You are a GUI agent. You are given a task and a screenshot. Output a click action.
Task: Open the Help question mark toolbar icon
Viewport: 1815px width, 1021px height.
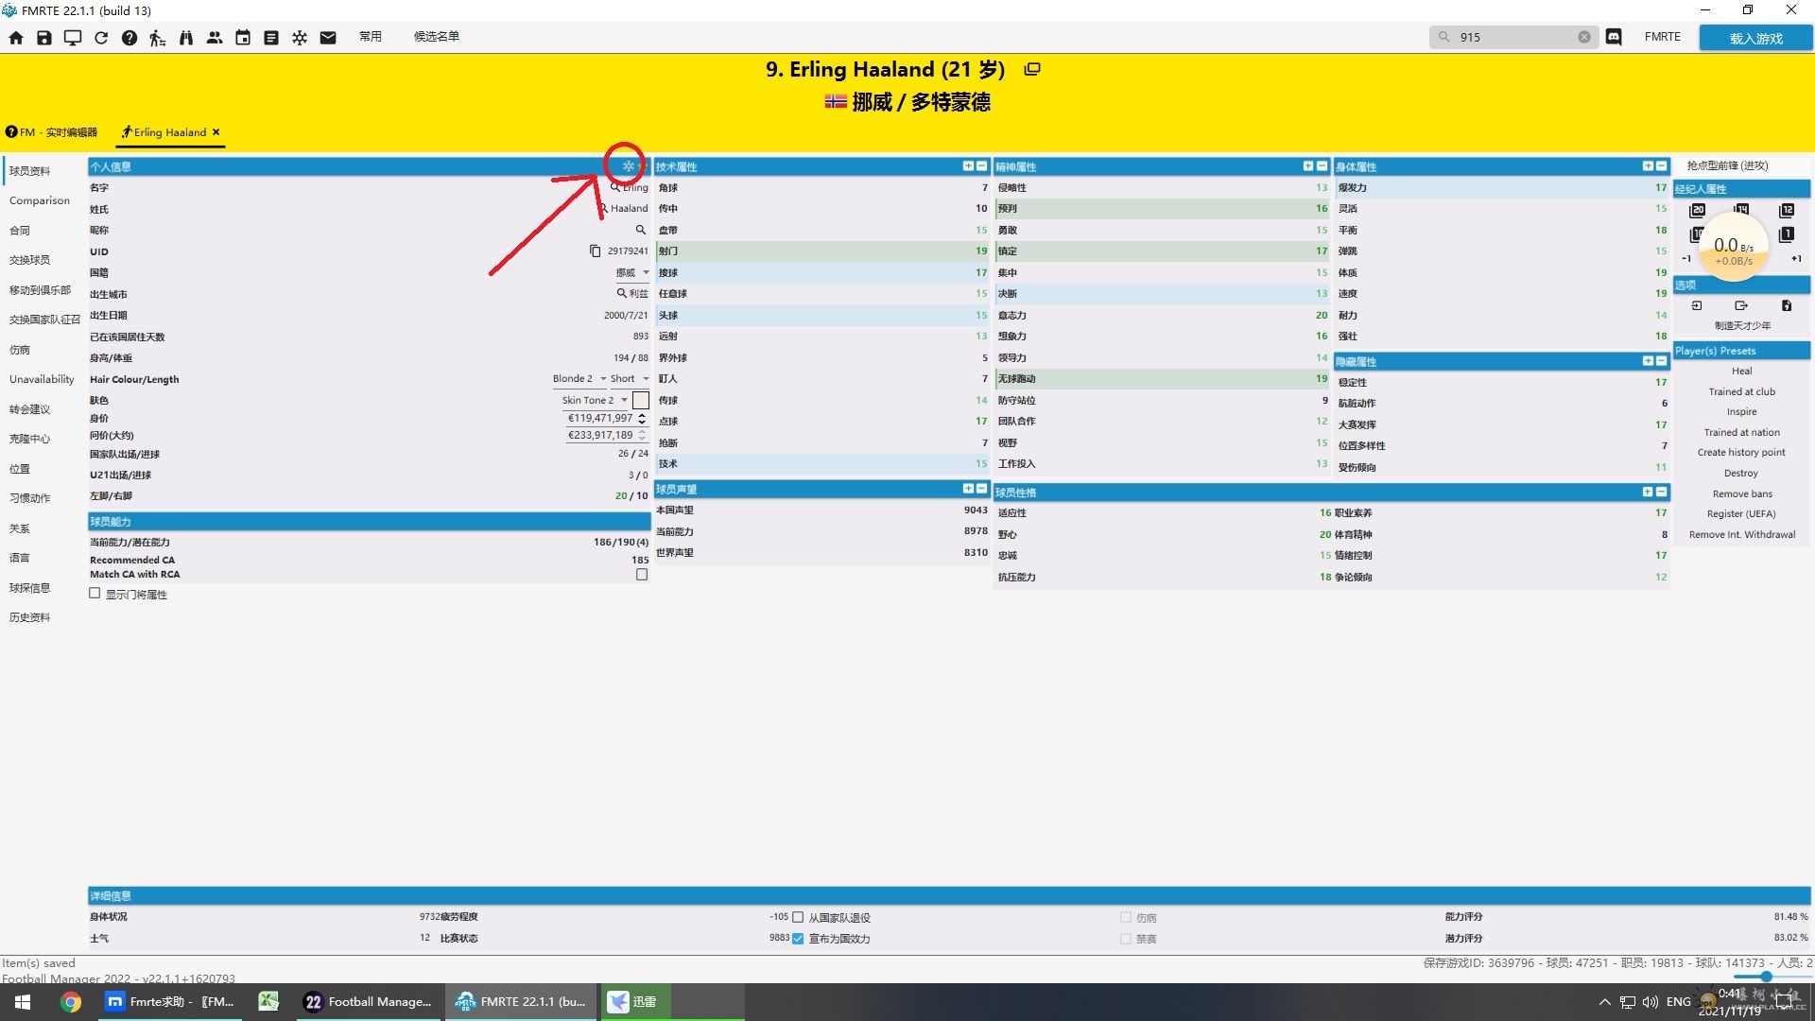[x=130, y=38]
